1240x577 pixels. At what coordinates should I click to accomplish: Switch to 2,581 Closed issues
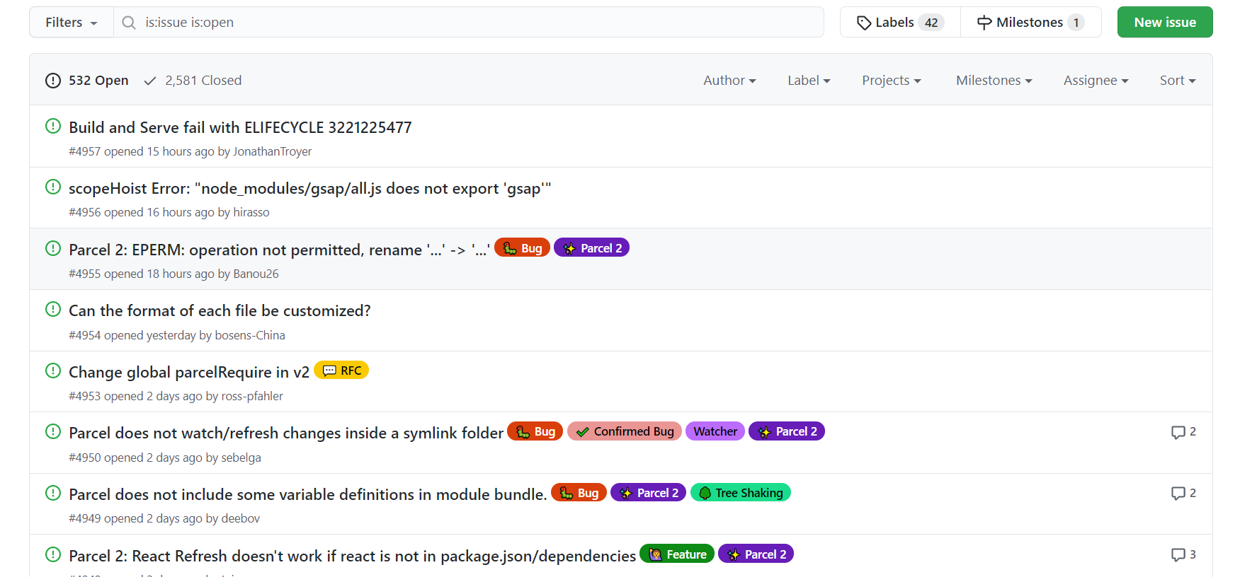coord(193,81)
